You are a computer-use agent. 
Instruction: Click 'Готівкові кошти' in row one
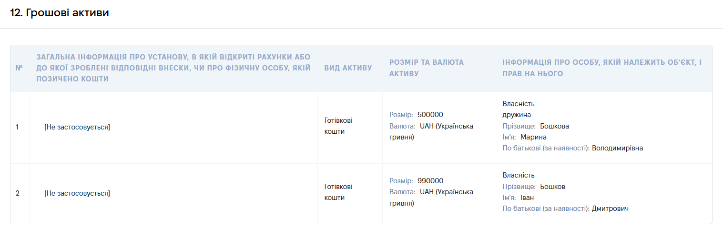pos(338,126)
